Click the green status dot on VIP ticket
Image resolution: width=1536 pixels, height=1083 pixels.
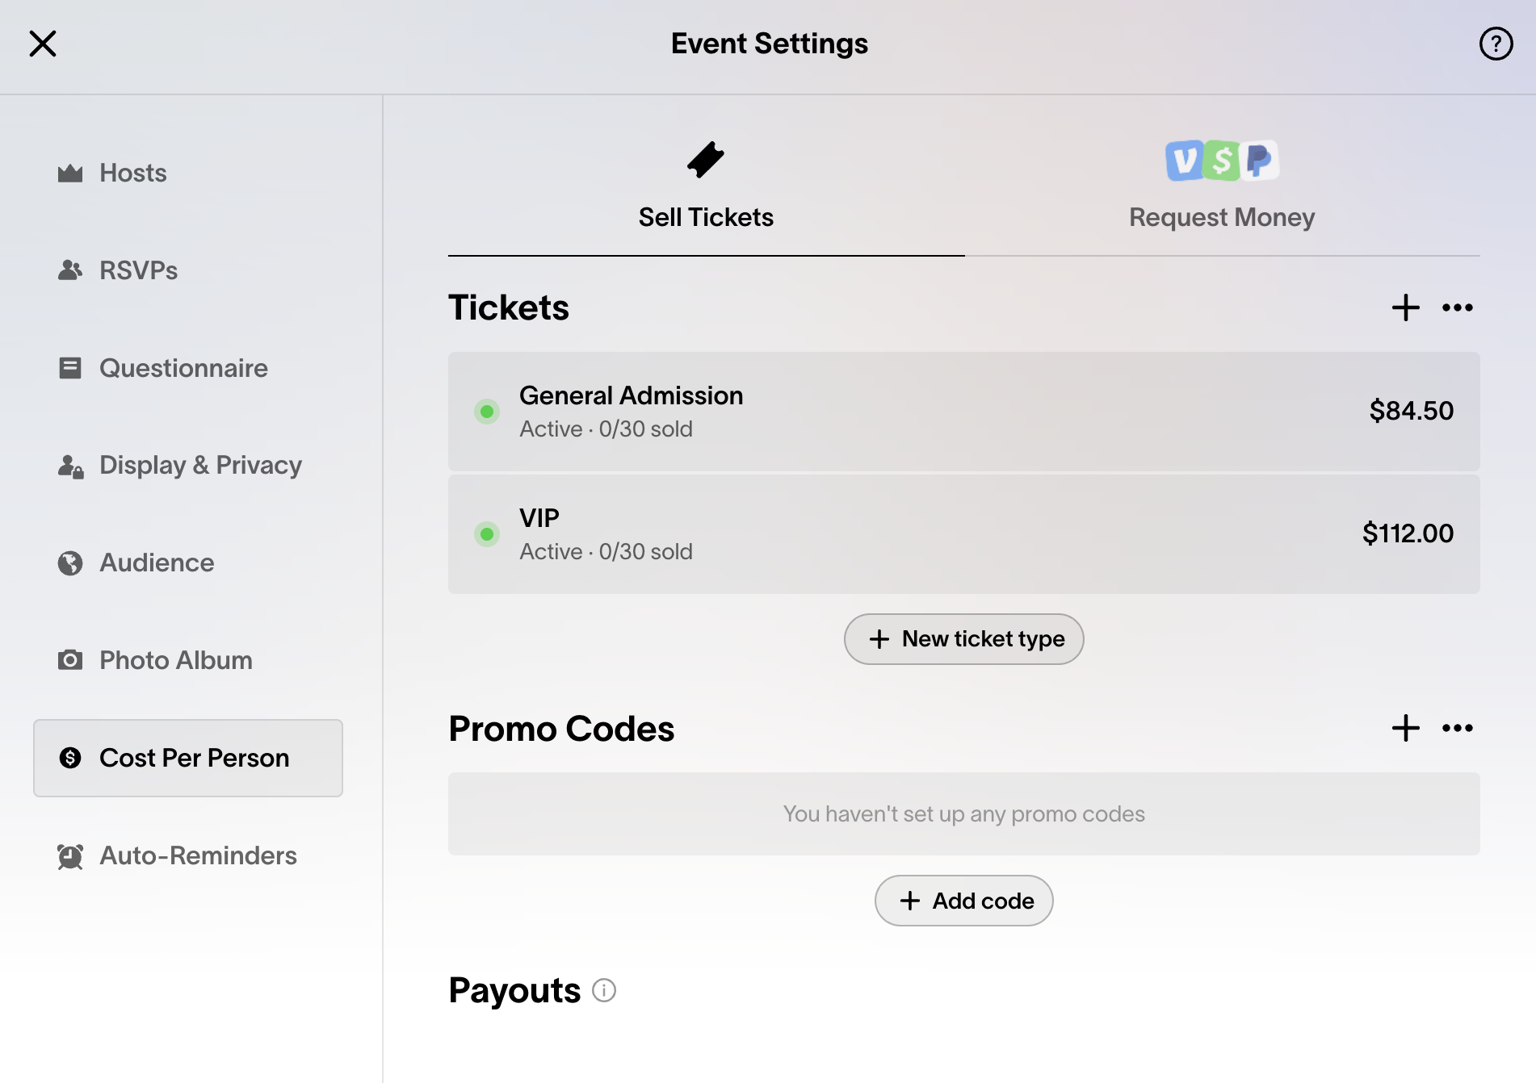coord(487,534)
